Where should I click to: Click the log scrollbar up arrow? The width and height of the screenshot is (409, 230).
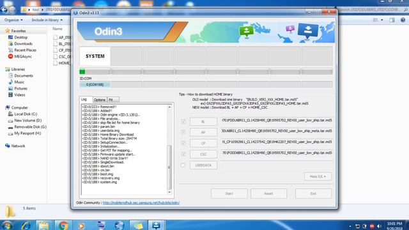169,107
